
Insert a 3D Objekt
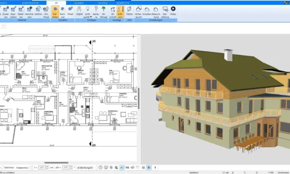click(x=79, y=11)
